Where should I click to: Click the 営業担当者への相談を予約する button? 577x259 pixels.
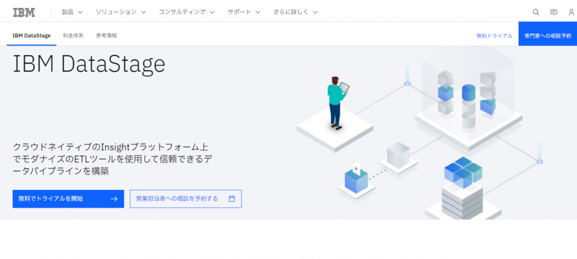pos(185,199)
